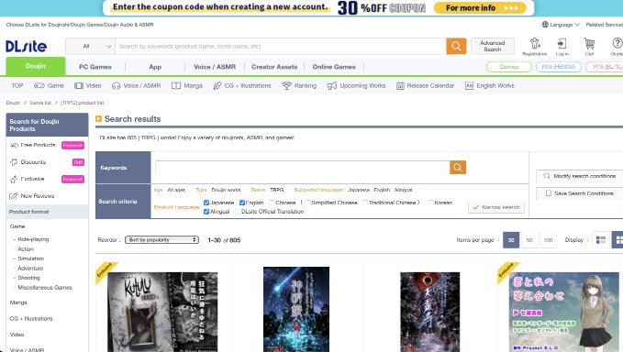Viewport: 623px width, 352px height.
Task: Open the Log in icon
Action: point(562,43)
